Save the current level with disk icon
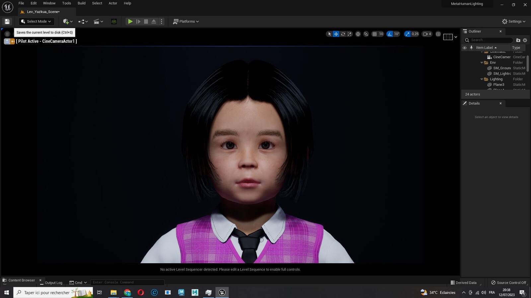 [x=7, y=22]
